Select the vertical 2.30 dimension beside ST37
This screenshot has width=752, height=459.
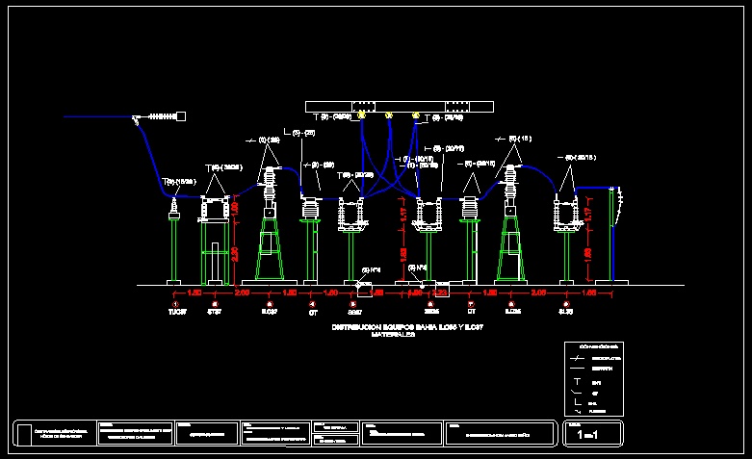click(235, 254)
